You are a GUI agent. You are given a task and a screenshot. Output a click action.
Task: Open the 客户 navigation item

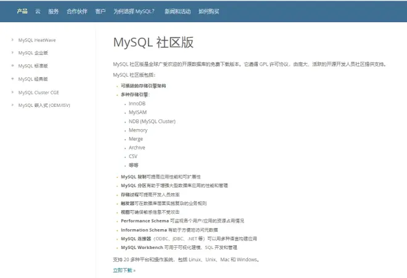point(101,11)
